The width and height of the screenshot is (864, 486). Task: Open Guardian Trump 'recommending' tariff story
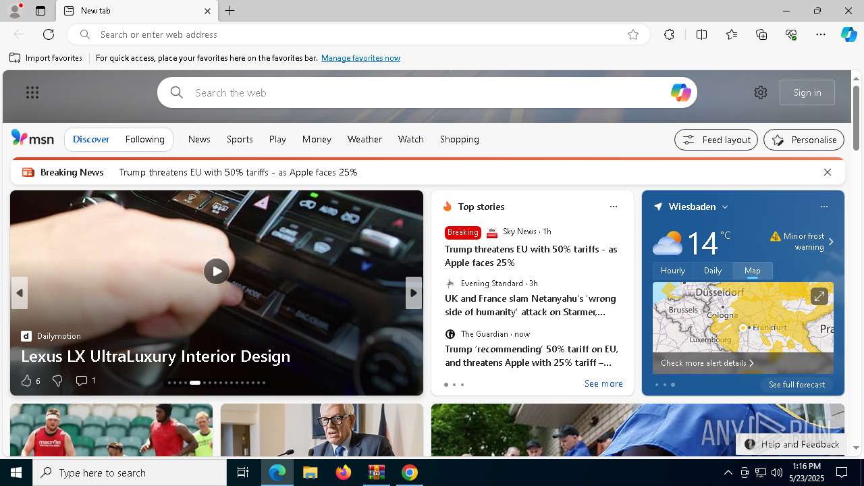coord(531,356)
